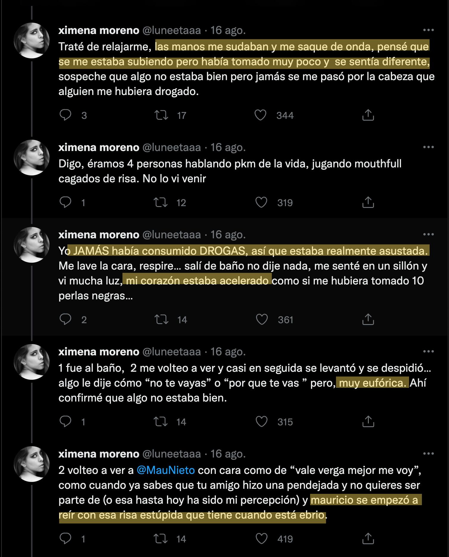Image resolution: width=449 pixels, height=557 pixels.
Task: Like the tweet with 319 likes
Action: coord(261,202)
